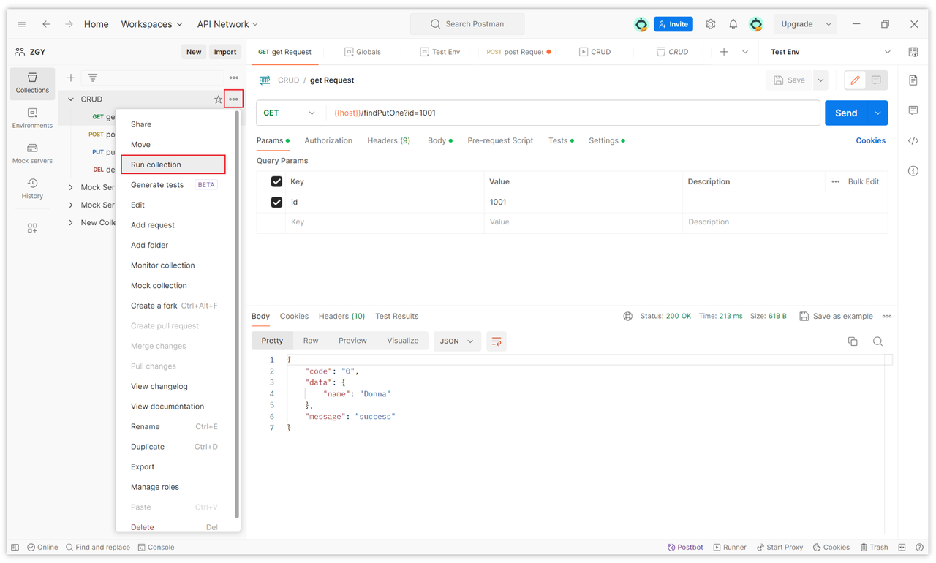The width and height of the screenshot is (936, 563).
Task: Open the GET method dropdown
Action: pyautogui.click(x=290, y=113)
